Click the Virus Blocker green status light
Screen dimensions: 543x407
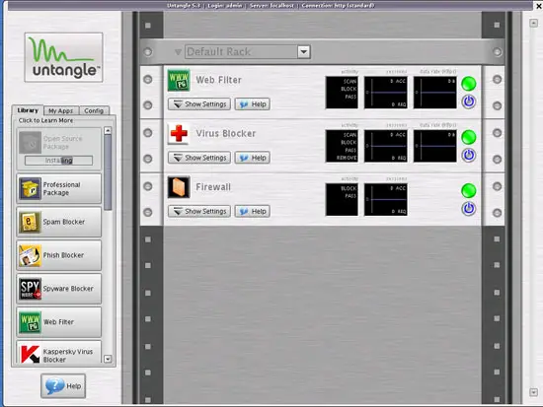click(x=469, y=137)
